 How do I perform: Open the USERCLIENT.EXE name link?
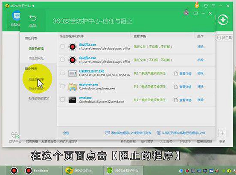[92, 71]
